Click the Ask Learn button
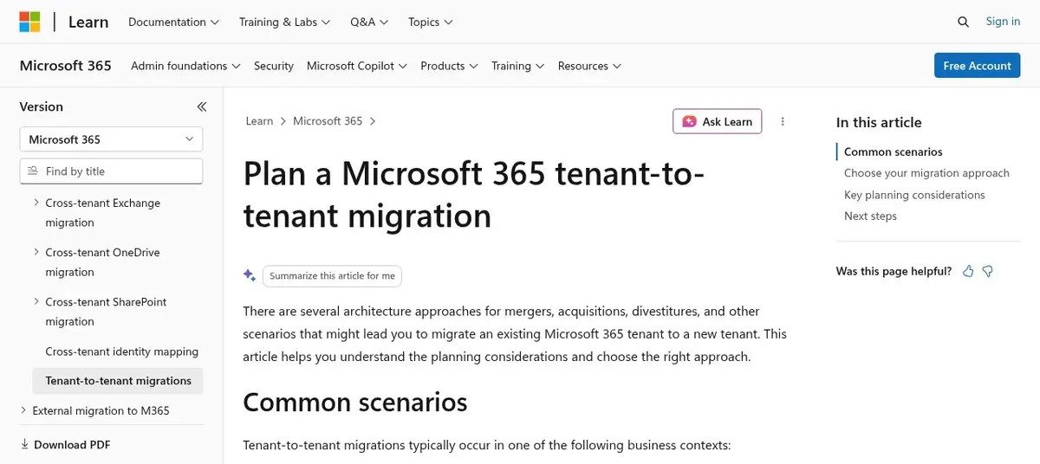This screenshot has width=1040, height=464. click(x=718, y=121)
